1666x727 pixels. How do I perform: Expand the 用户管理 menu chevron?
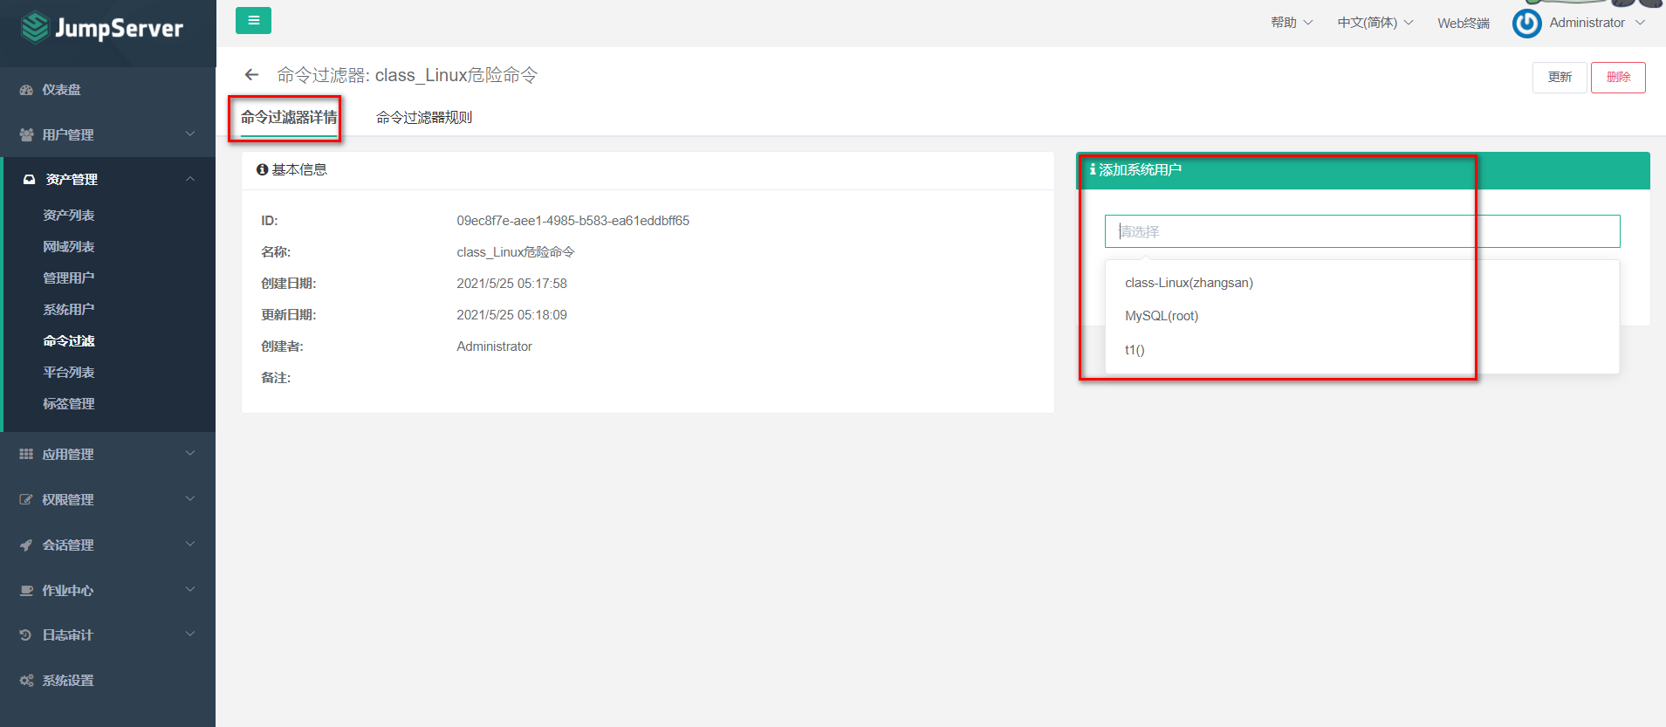click(x=190, y=134)
